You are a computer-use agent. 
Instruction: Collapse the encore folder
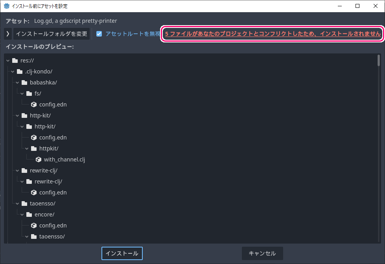(22, 214)
